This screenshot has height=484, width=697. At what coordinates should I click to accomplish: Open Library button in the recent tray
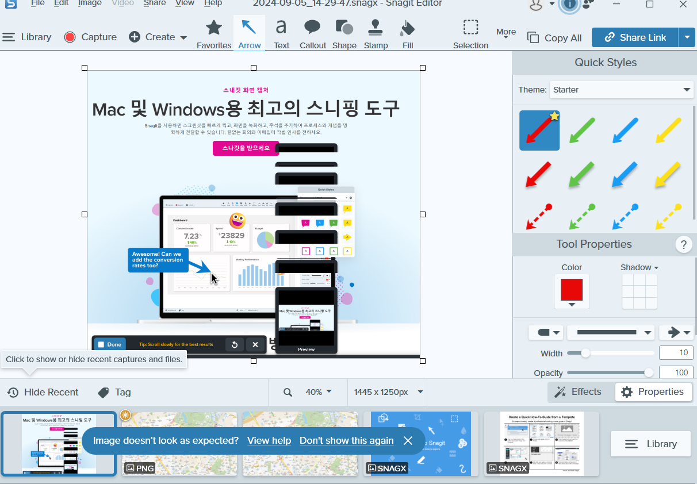650,444
